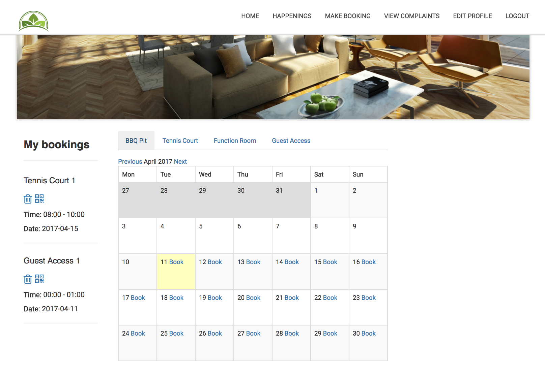Screen dimensions: 545x374
Task: Click Book link for April 23
Action: 369,298
